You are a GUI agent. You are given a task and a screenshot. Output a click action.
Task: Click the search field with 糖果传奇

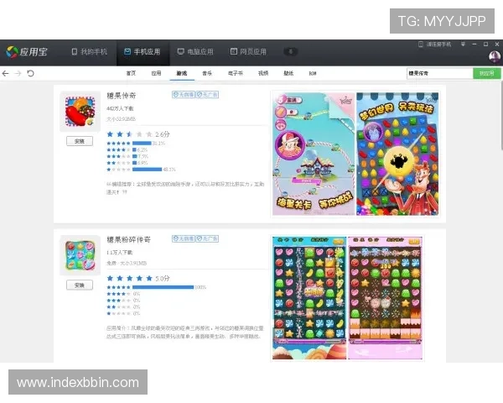point(439,73)
